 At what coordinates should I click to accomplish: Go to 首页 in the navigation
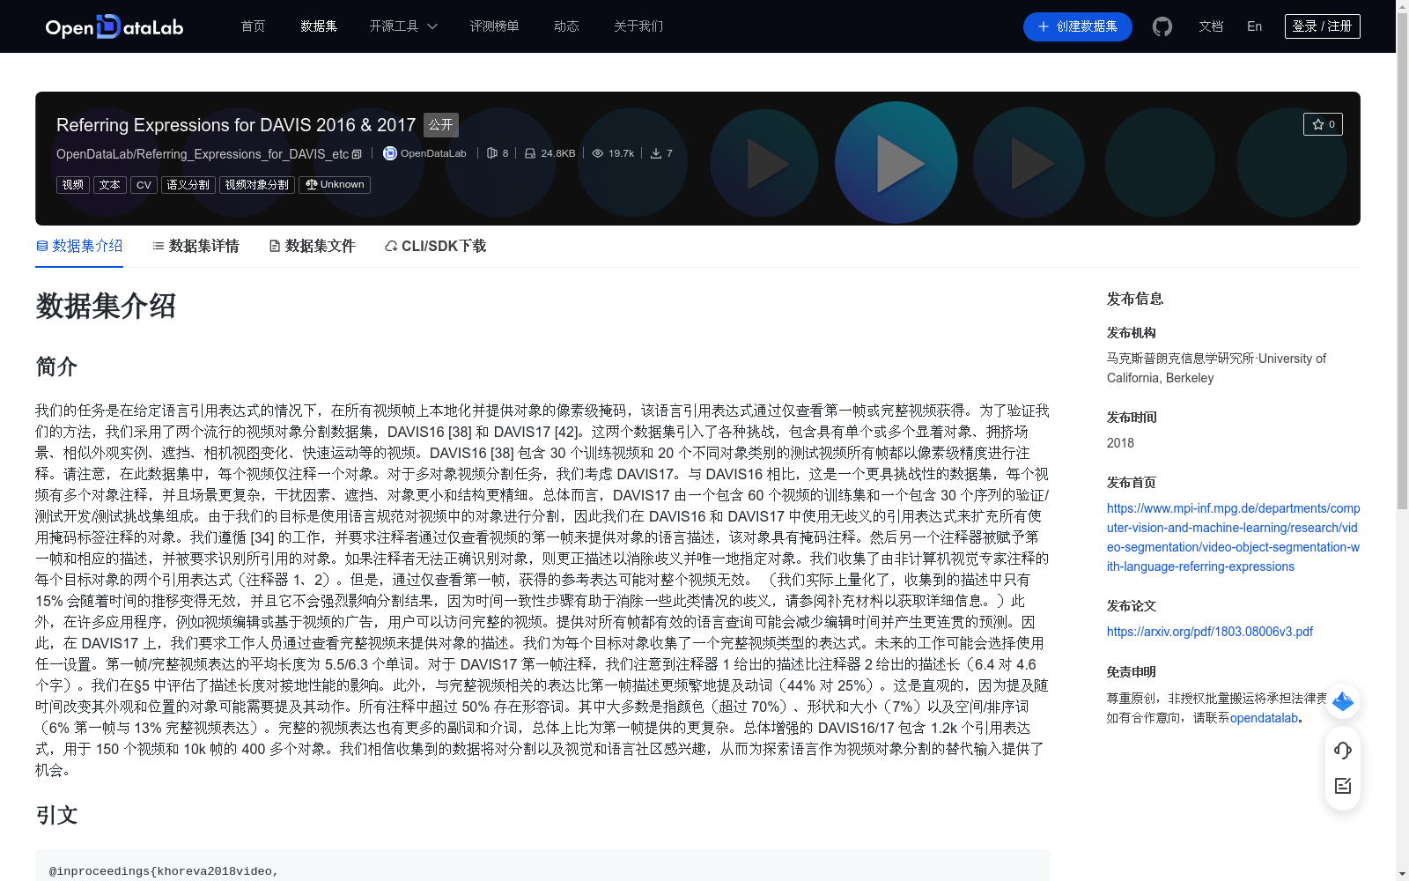pos(253,26)
